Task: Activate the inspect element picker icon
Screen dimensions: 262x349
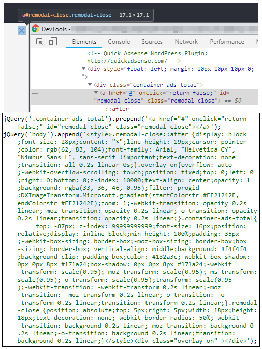Action: (40, 42)
